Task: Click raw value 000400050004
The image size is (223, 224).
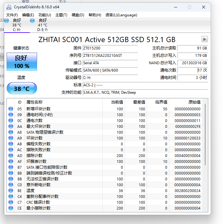Action: click(x=187, y=155)
